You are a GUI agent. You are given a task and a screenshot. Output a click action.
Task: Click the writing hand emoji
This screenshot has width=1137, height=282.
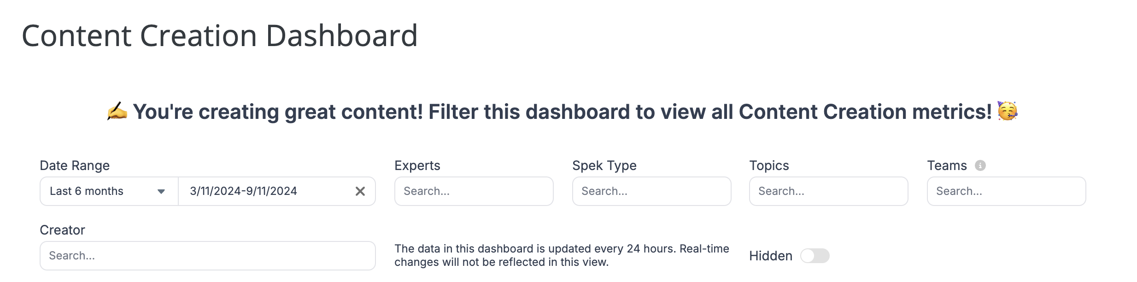point(117,112)
